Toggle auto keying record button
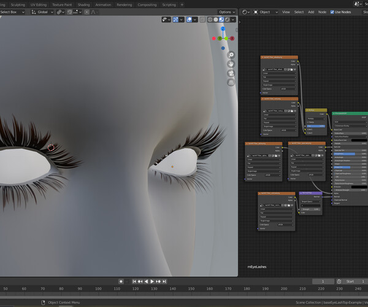 pos(121,281)
